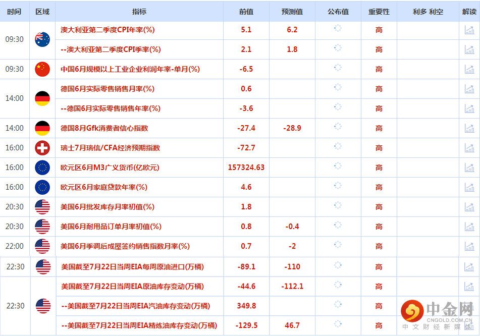This screenshot has width=480, height=336.
Task: Click US flag in the 耐用品订单月率初值 row
Action: (42, 227)
